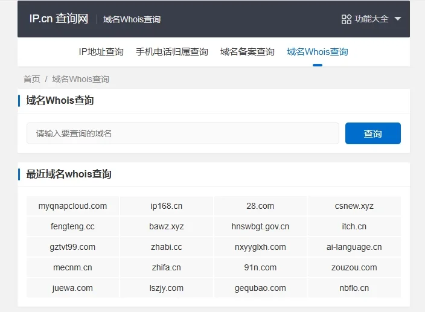The height and width of the screenshot is (312, 425).
Task: Go to 首页 in the breadcrumb
Action: tap(31, 79)
